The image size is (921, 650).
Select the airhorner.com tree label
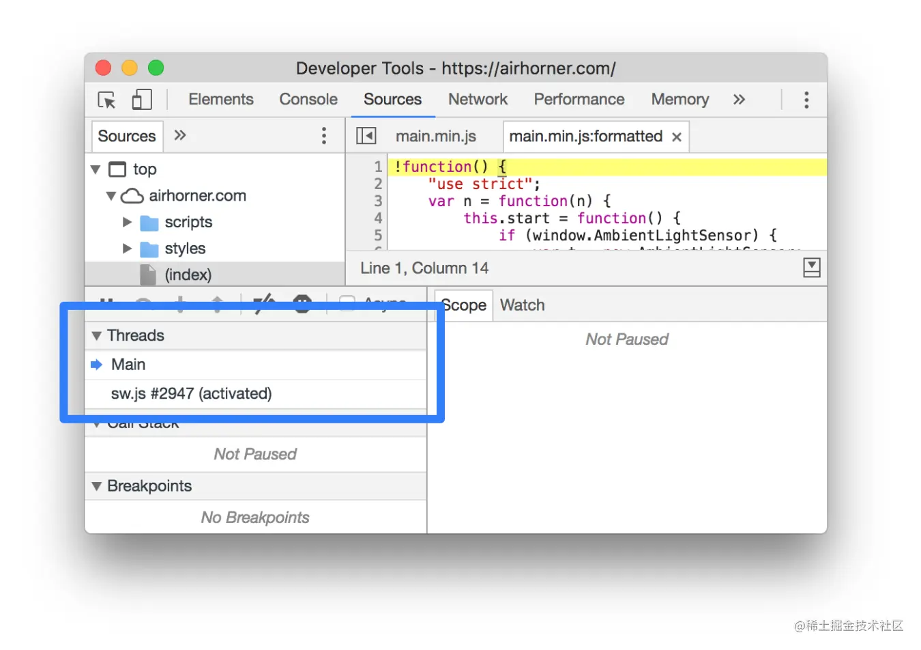[x=198, y=196]
